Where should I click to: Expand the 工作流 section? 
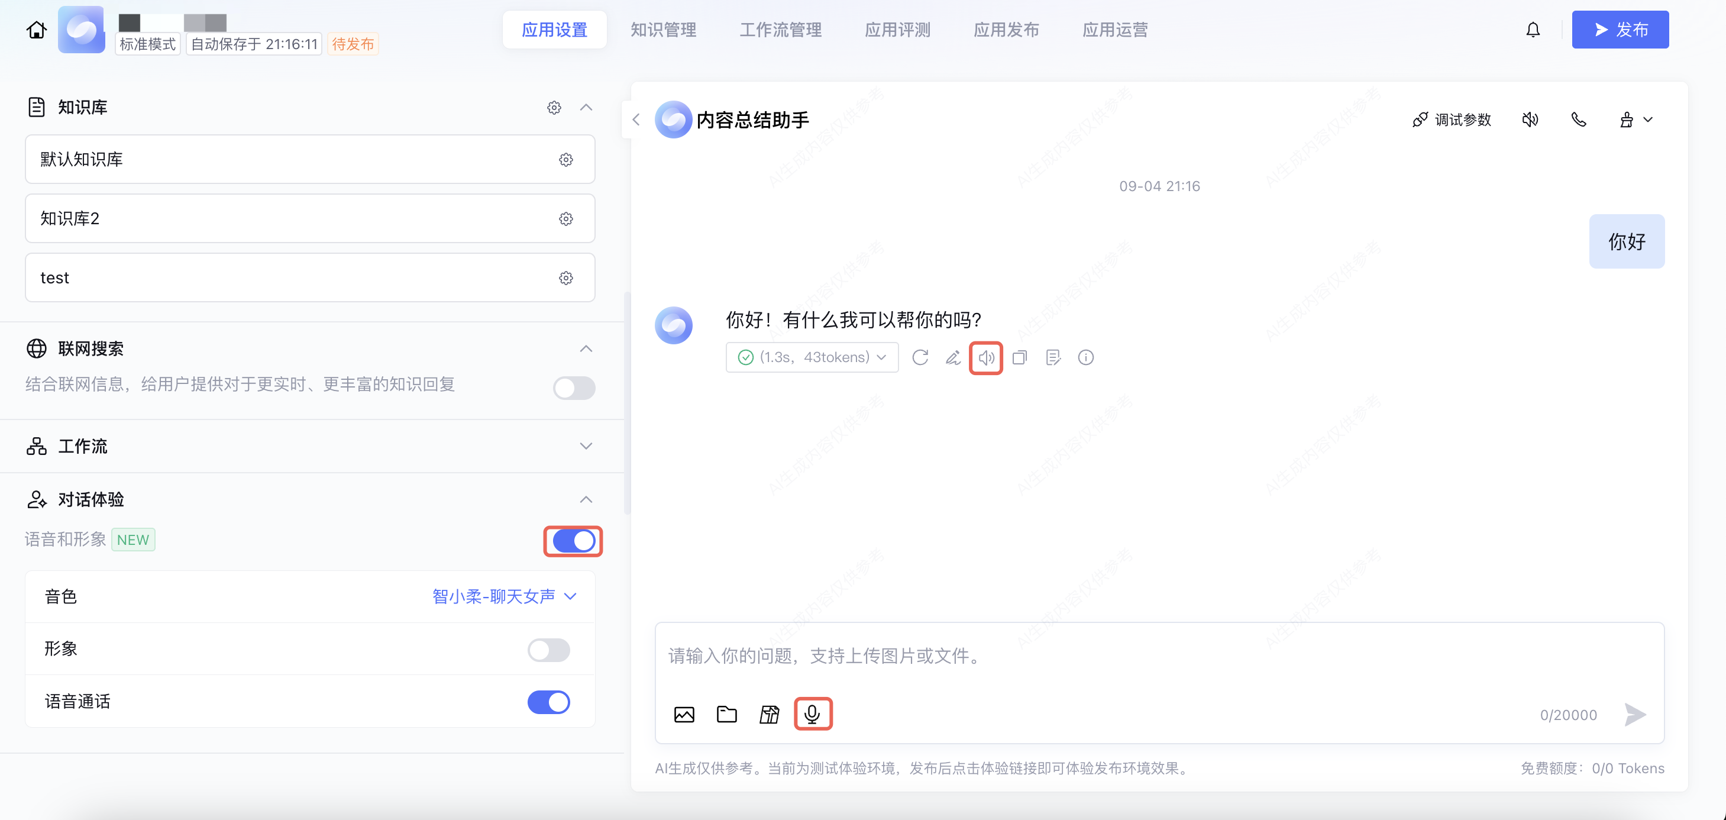586,446
